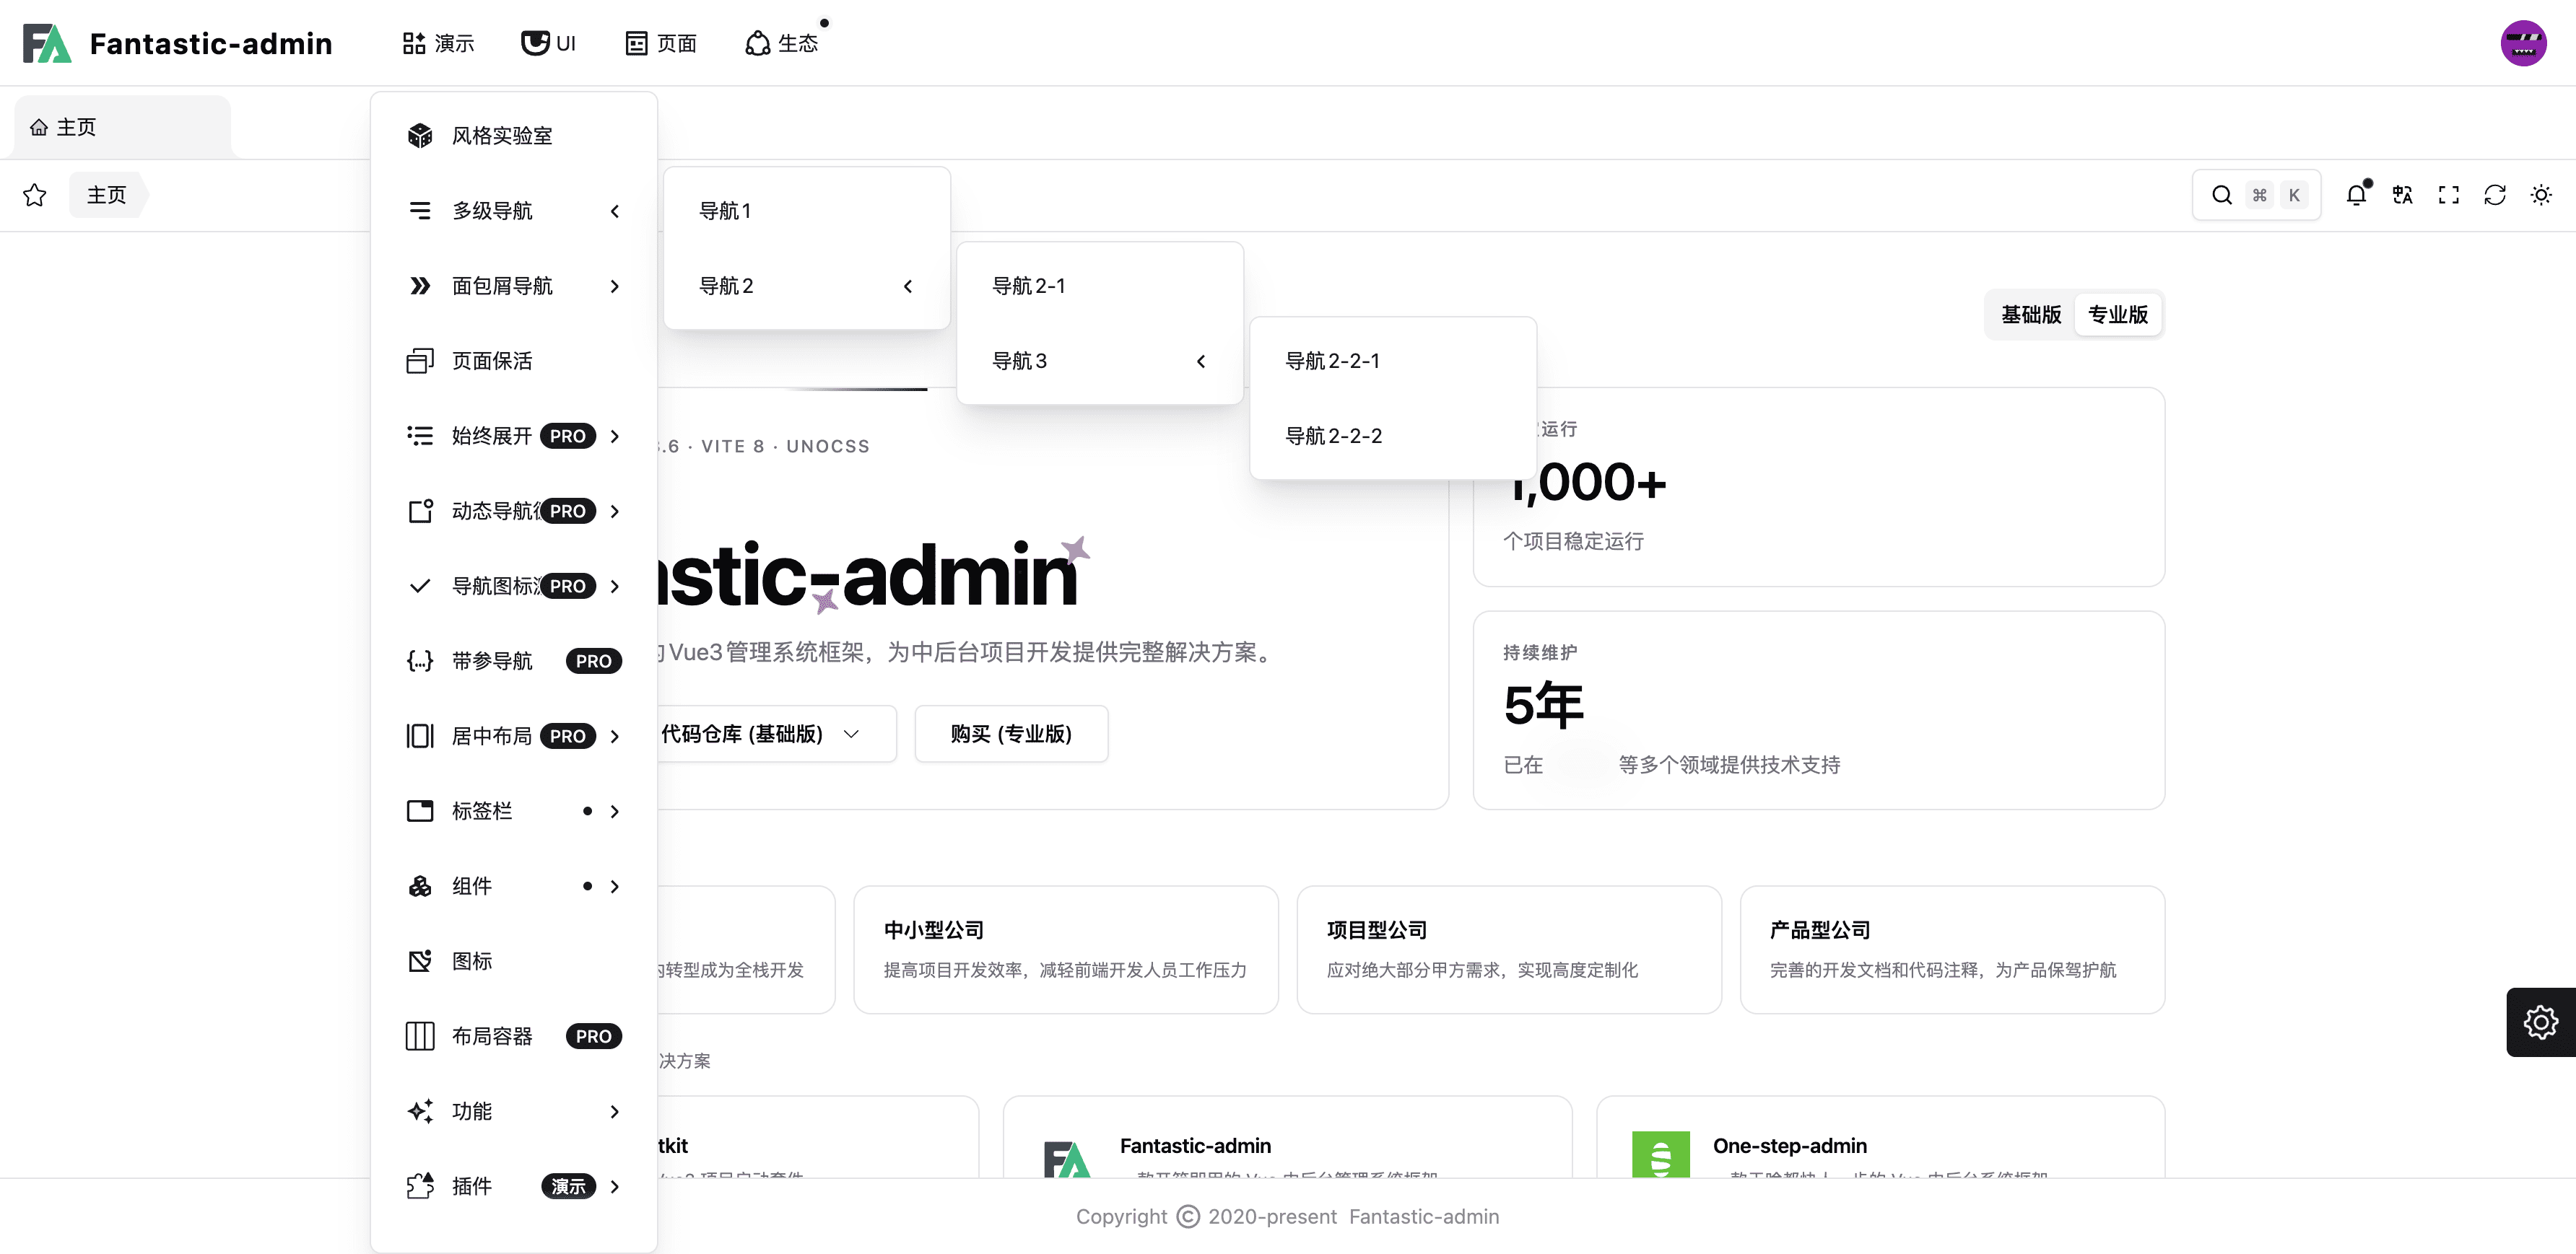Switch to 专业版 edition
Screen dimensions: 2576x1254
click(2117, 315)
